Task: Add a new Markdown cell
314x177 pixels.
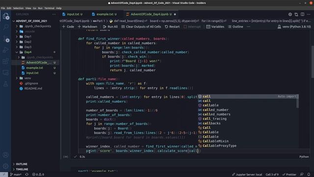Action: pos(87,27)
